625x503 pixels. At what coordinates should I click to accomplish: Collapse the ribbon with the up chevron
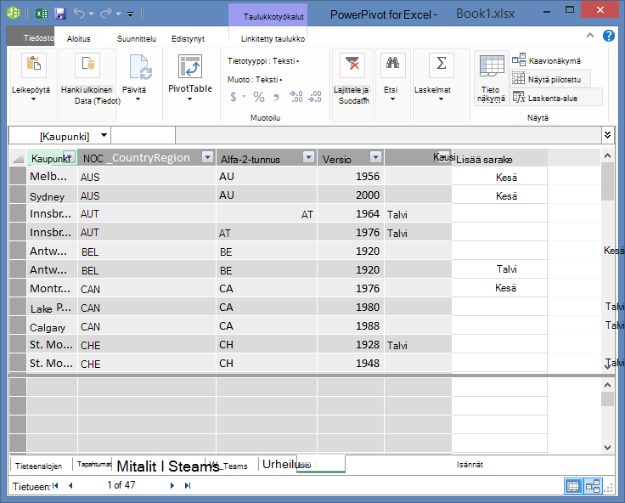coord(590,36)
